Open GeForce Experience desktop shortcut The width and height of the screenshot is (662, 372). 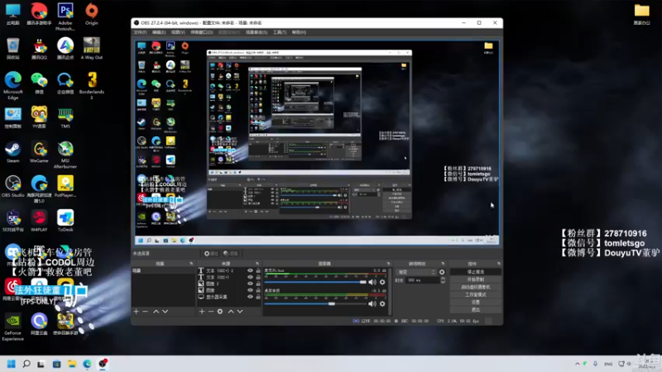[x=12, y=327]
